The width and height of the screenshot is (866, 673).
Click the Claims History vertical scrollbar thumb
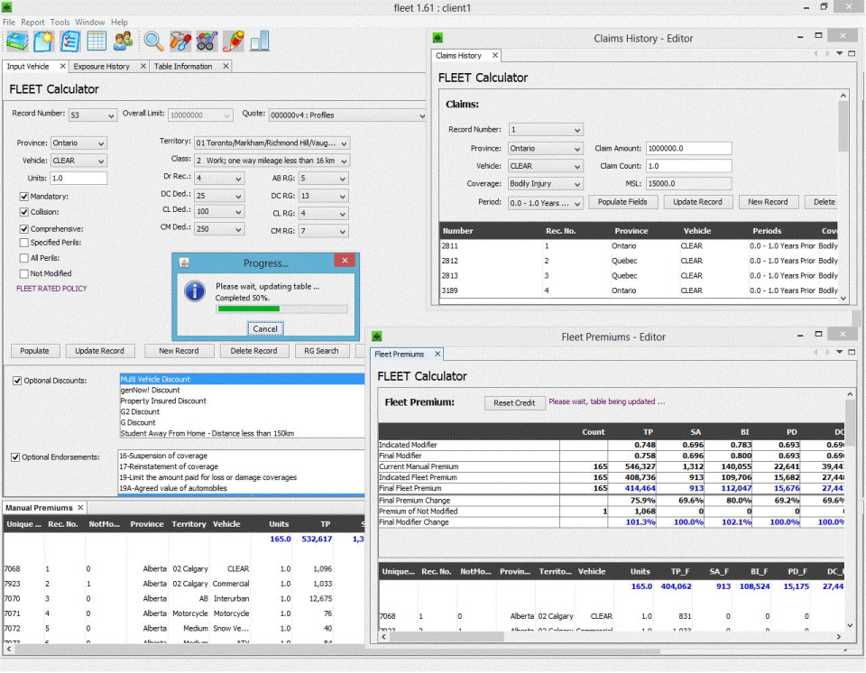point(843,126)
